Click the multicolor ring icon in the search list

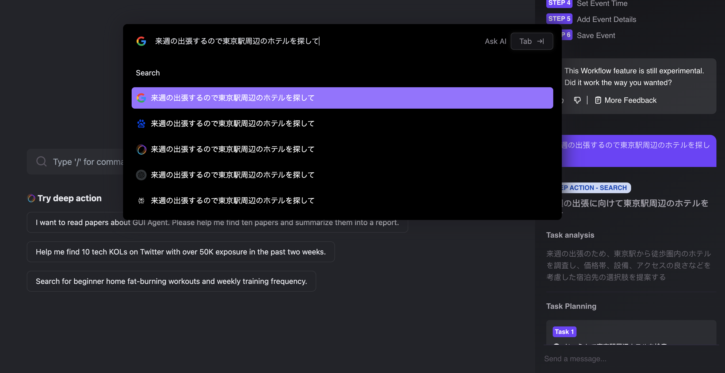coord(141,149)
